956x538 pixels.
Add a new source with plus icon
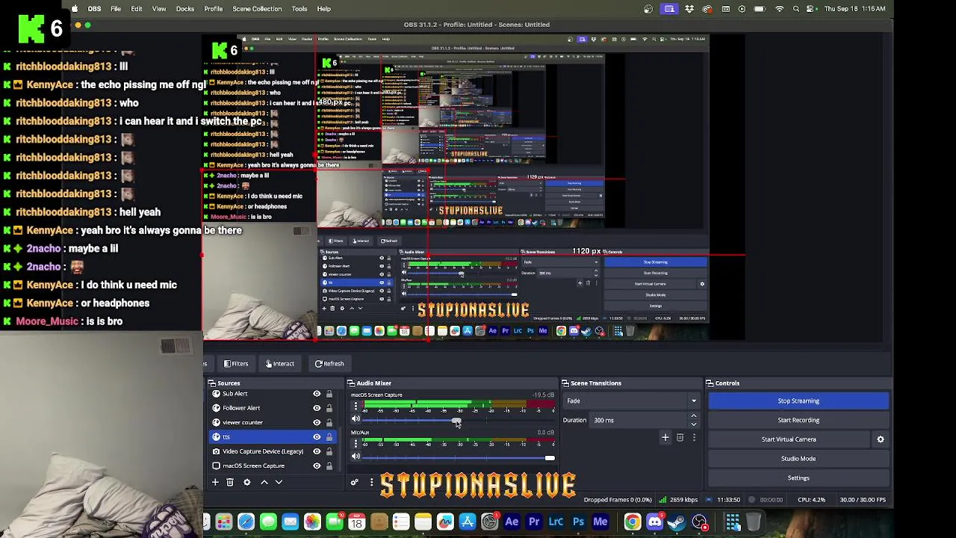coord(215,482)
